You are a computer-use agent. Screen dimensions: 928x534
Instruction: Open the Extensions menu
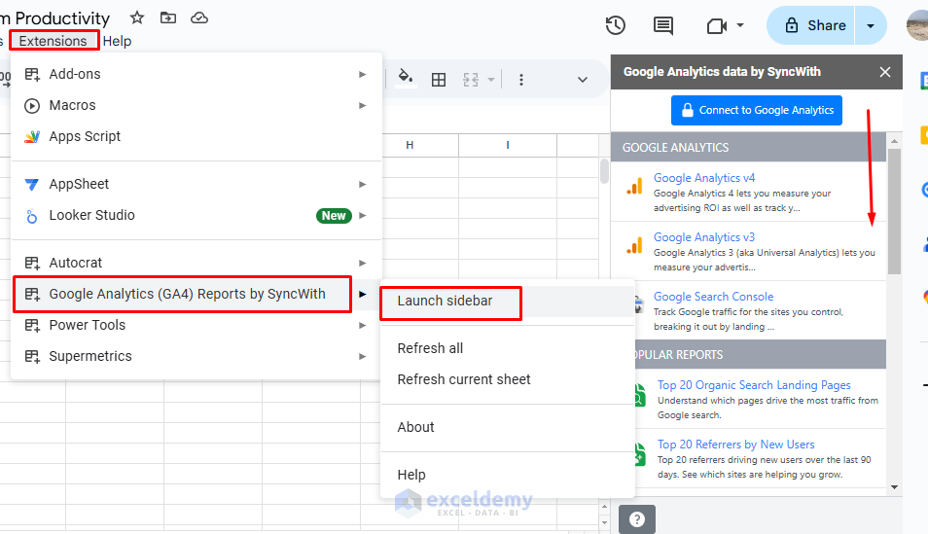click(x=54, y=41)
